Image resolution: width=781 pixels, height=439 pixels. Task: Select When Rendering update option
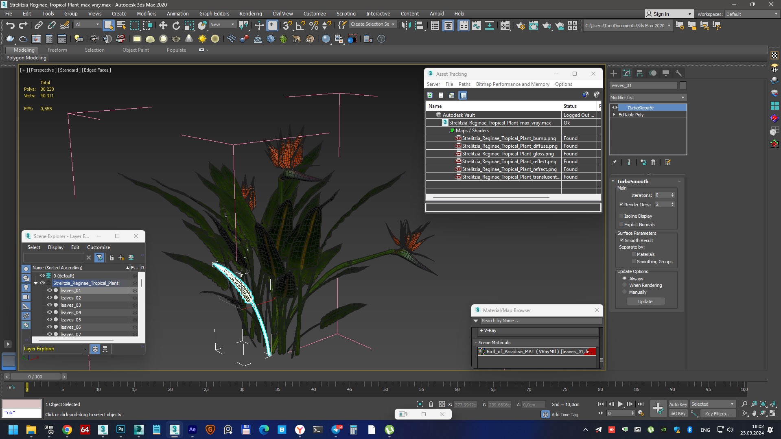click(x=625, y=285)
